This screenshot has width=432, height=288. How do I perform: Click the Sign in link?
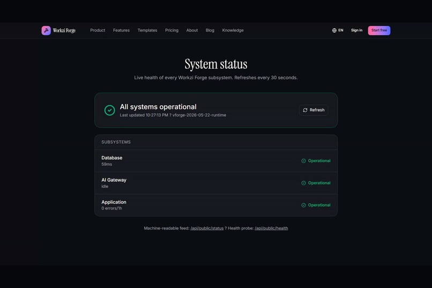coord(356,31)
